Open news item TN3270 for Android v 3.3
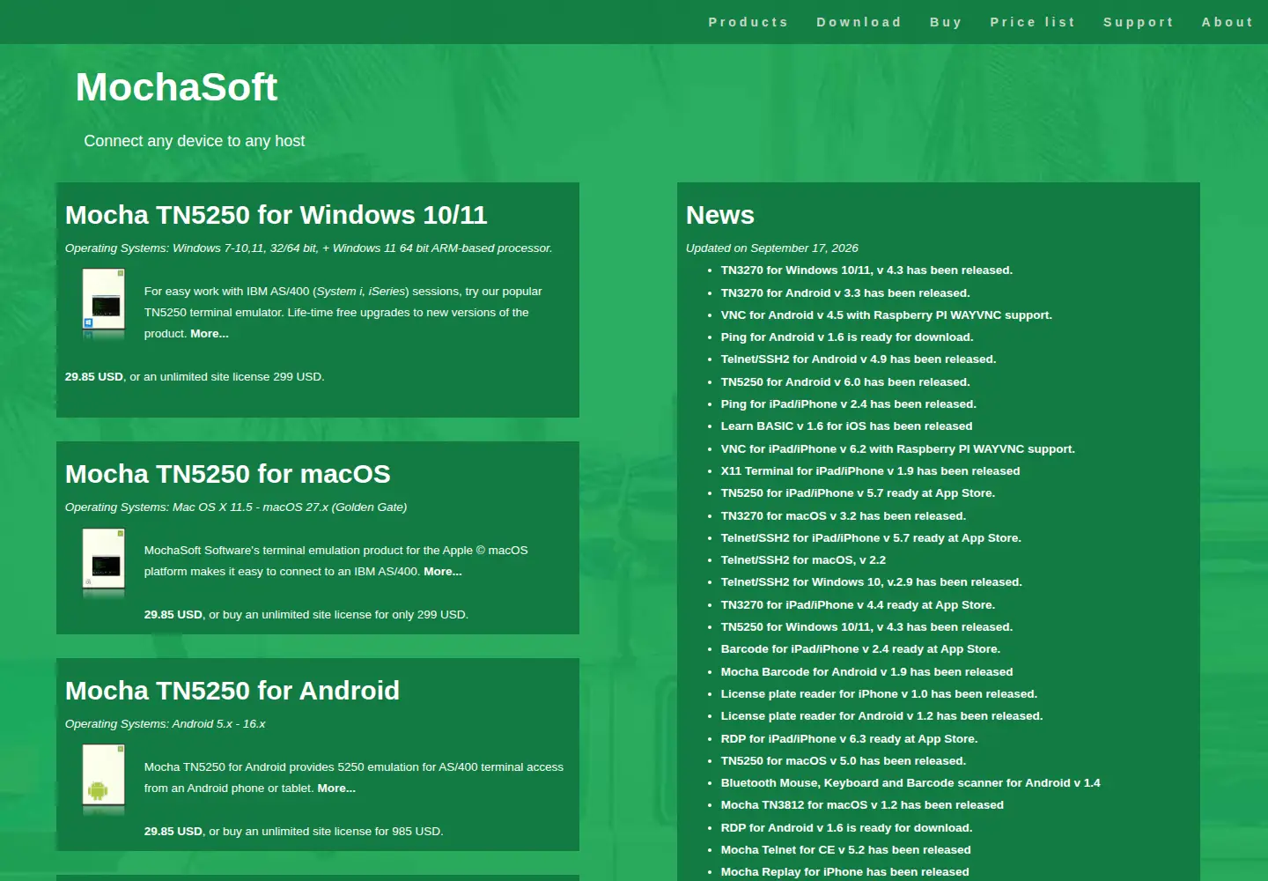 [845, 293]
